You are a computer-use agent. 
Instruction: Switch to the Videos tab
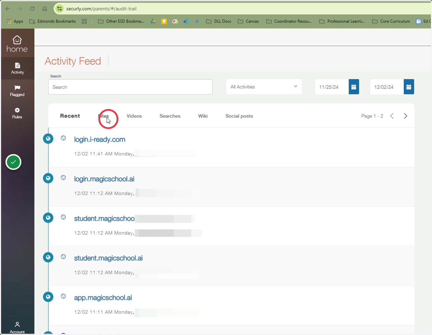[134, 116]
